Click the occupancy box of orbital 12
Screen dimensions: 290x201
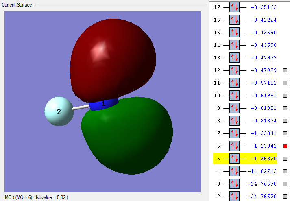click(x=234, y=70)
